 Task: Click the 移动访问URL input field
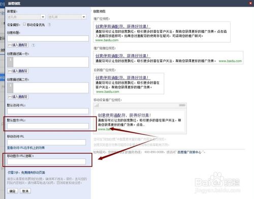[x=46, y=142]
